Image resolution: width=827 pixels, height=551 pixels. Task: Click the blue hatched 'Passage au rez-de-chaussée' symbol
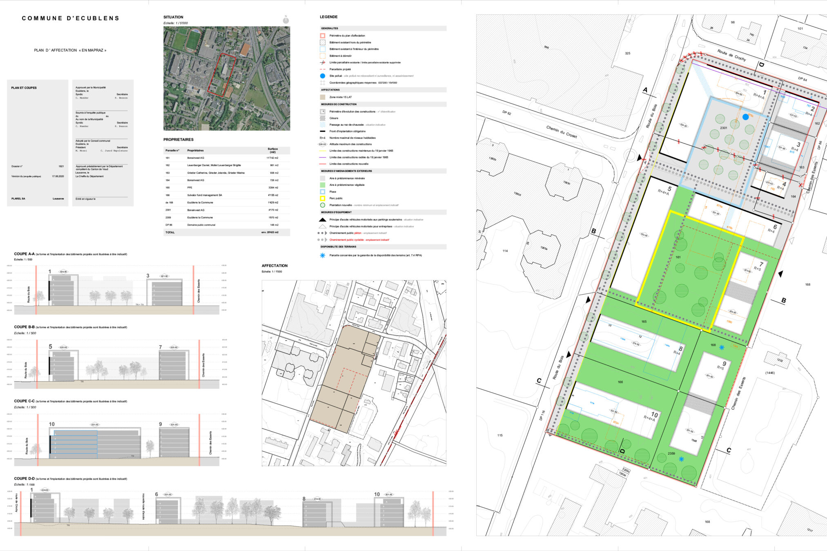coord(322,124)
